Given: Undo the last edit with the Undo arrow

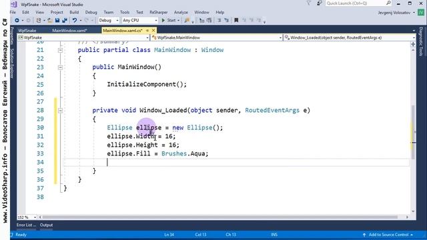Looking at the screenshot, I should click(x=74, y=21).
